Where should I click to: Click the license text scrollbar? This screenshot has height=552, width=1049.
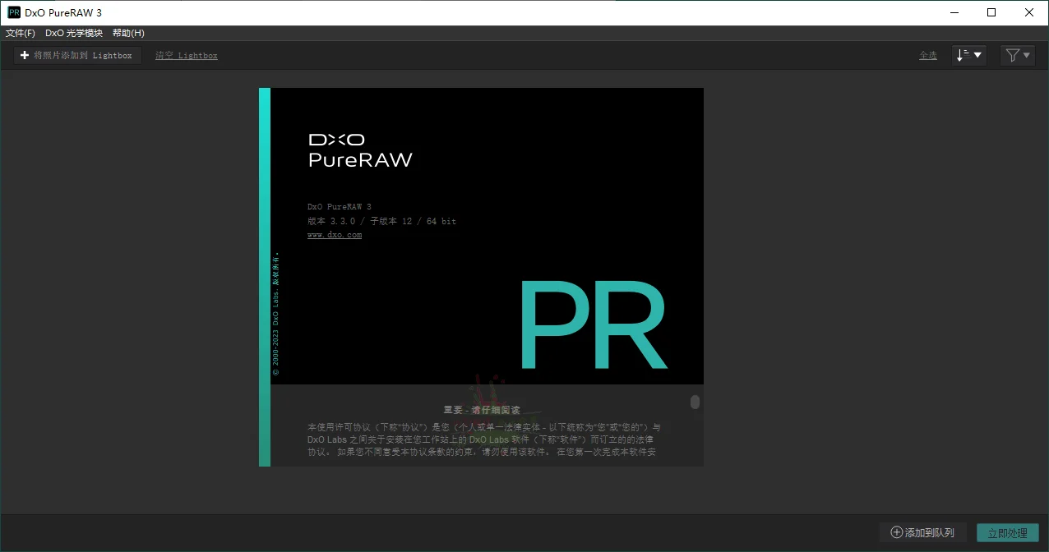[695, 402]
